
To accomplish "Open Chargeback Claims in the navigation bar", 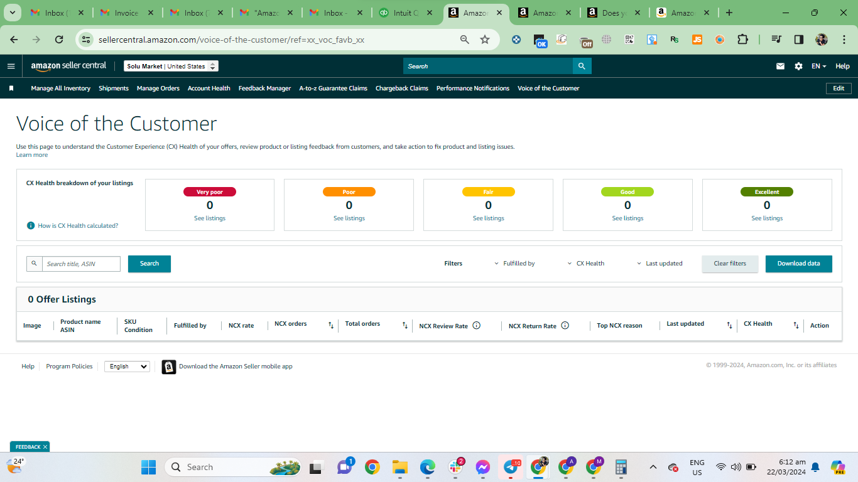I will tap(402, 88).
